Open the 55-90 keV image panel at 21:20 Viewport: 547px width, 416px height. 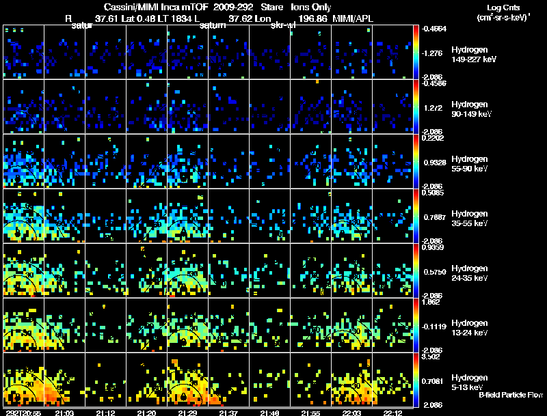pos(146,161)
